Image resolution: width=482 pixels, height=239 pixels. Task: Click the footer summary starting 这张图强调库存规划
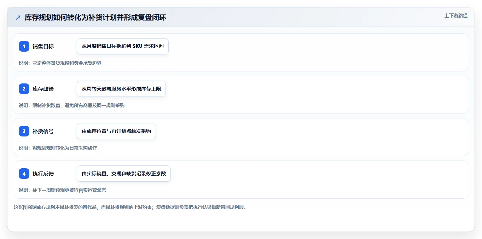click(130, 207)
